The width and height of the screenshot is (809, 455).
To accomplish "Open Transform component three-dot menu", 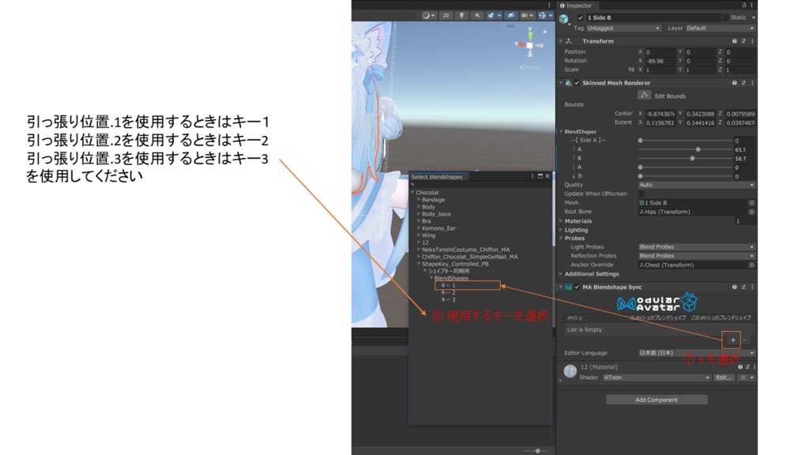I will [752, 41].
